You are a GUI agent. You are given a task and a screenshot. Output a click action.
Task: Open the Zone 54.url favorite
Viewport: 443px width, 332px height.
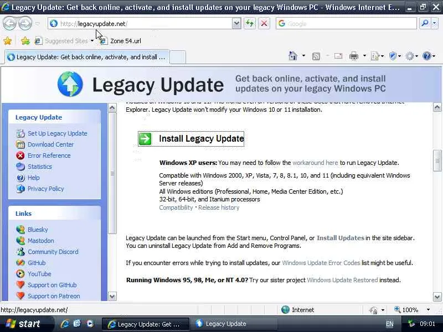(121, 41)
